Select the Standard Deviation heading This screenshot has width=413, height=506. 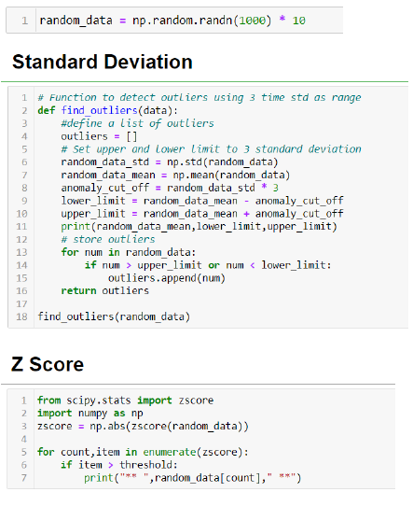[103, 62]
